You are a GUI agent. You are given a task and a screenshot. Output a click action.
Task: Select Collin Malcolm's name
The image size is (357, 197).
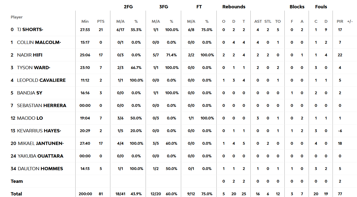point(38,42)
